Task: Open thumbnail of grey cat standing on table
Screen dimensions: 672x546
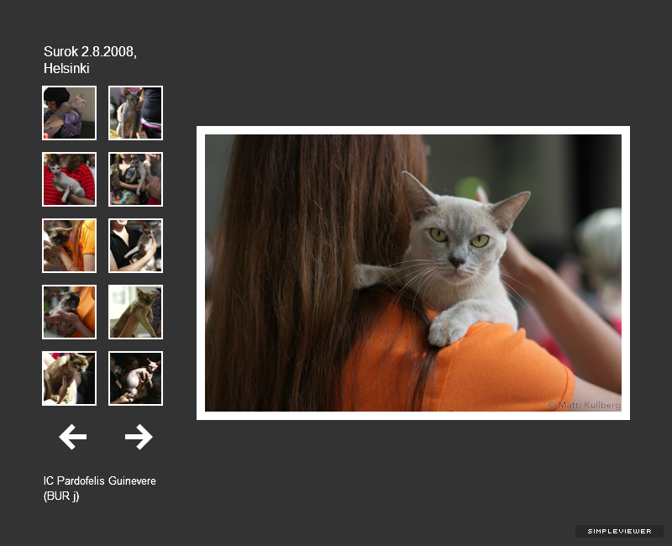Action: pos(135,113)
